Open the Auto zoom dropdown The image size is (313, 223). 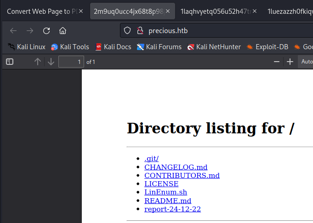coord(306,62)
